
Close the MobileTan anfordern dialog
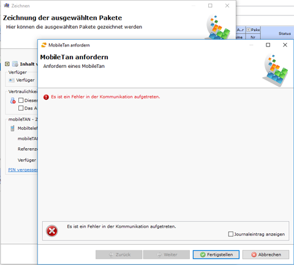tap(285, 45)
